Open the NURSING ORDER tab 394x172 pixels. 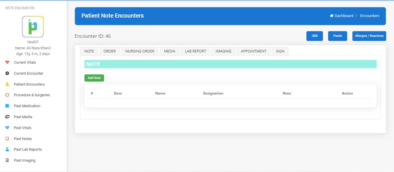point(140,51)
